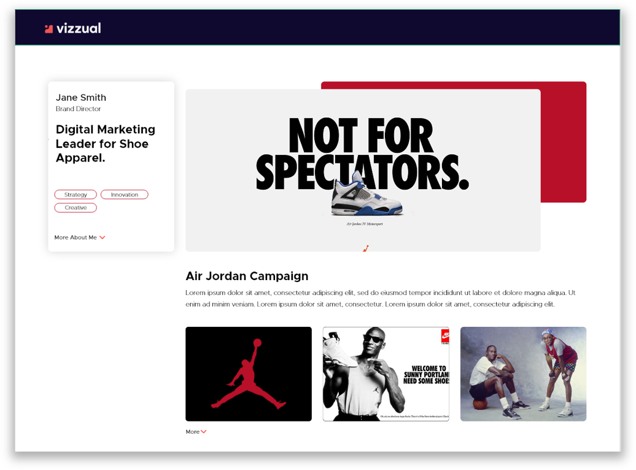The height and width of the screenshot is (470, 636).
Task: Click the Brand Director label
Action: (x=77, y=109)
